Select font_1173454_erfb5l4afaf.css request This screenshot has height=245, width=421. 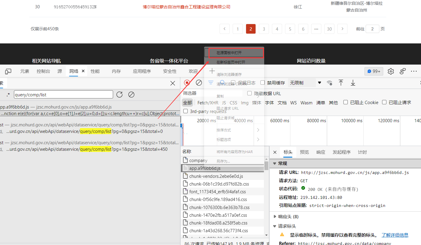222,191
